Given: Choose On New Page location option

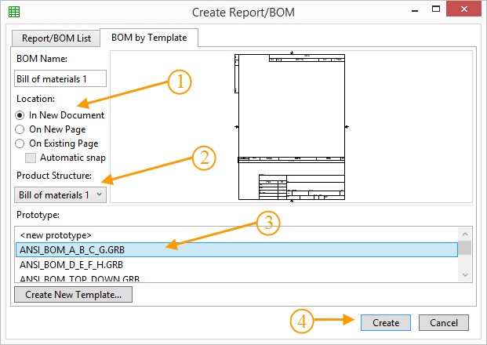Looking at the screenshot, I should (20, 129).
